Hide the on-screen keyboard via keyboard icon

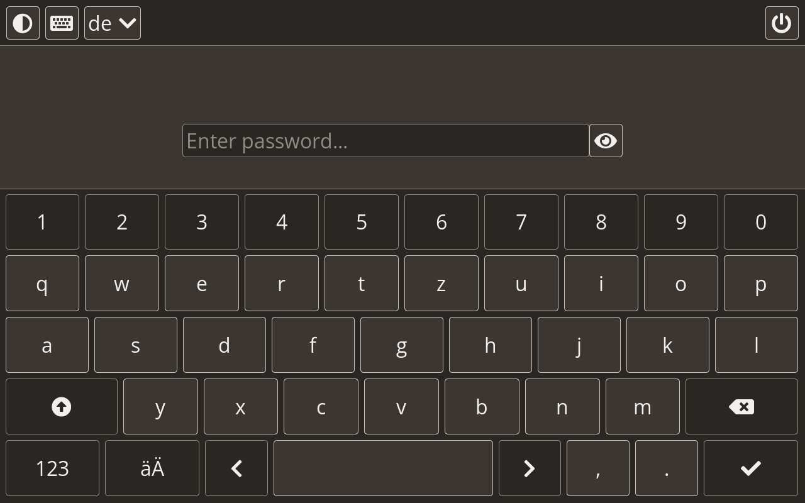[x=62, y=23]
